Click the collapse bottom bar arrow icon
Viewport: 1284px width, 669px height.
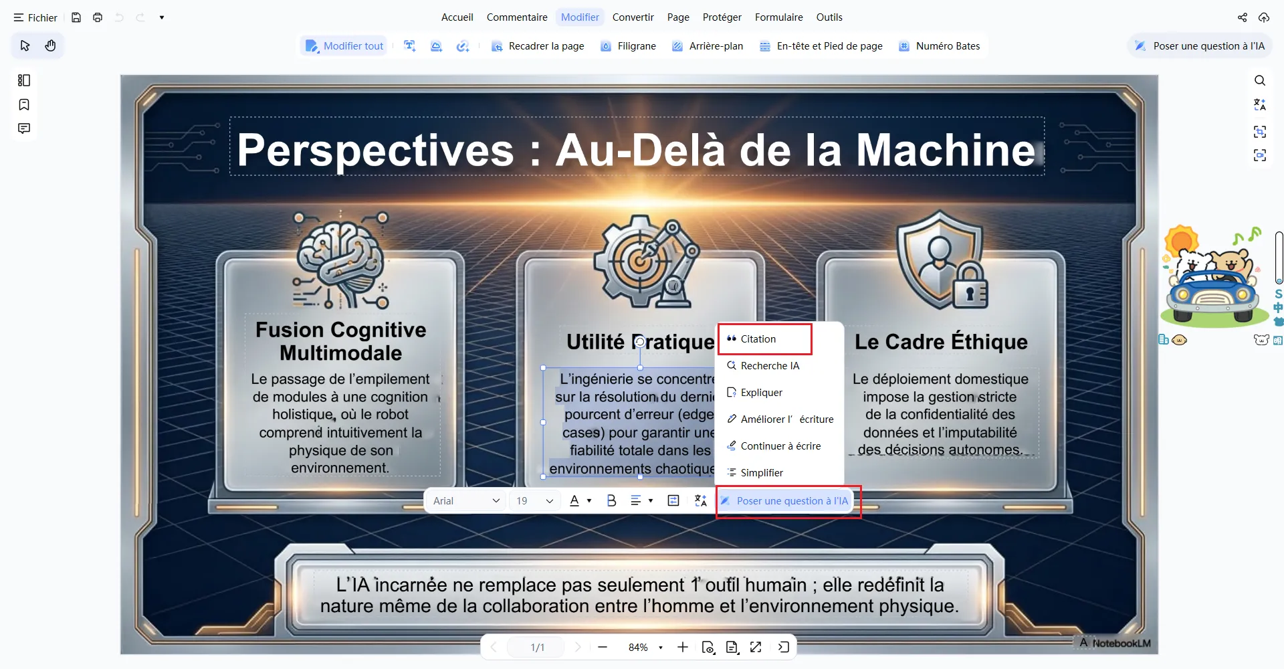(783, 647)
